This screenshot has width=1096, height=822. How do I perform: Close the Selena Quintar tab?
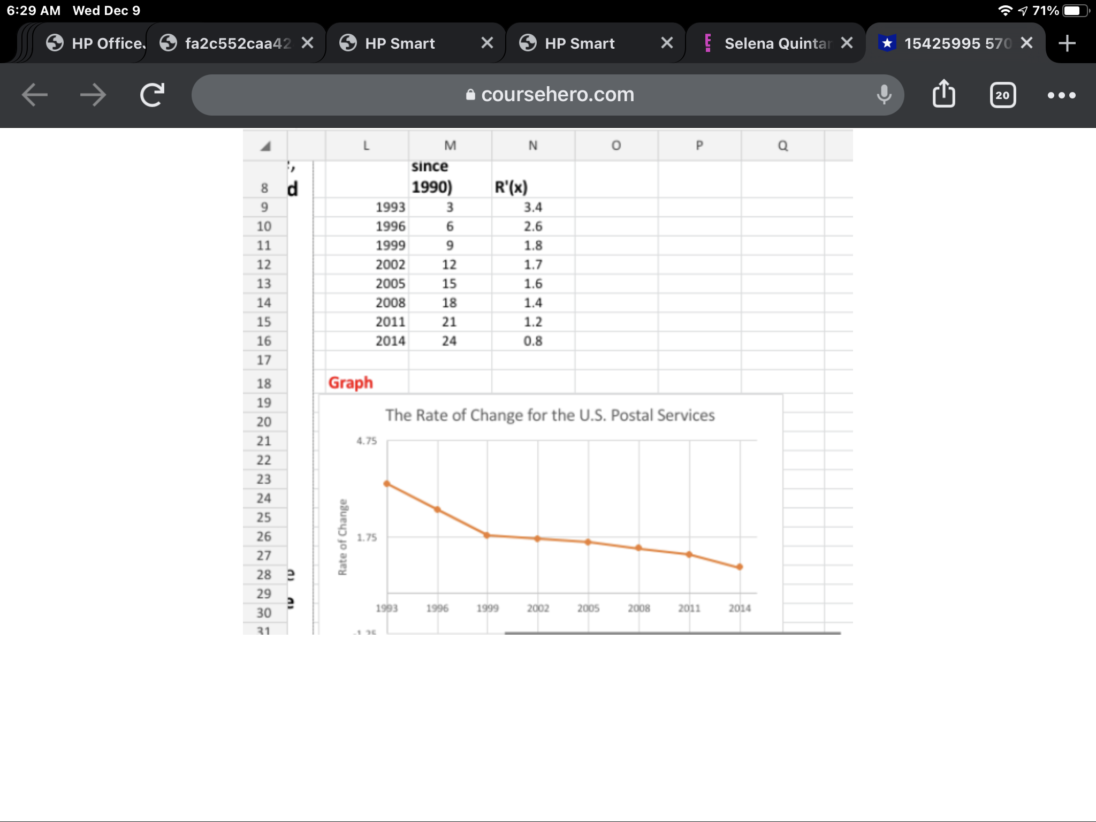[x=847, y=43]
